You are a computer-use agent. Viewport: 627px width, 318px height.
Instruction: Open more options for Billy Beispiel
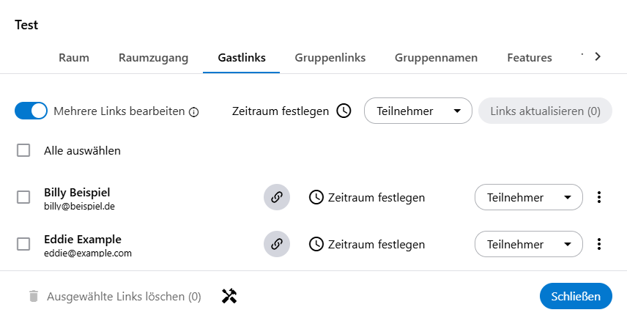pos(599,197)
